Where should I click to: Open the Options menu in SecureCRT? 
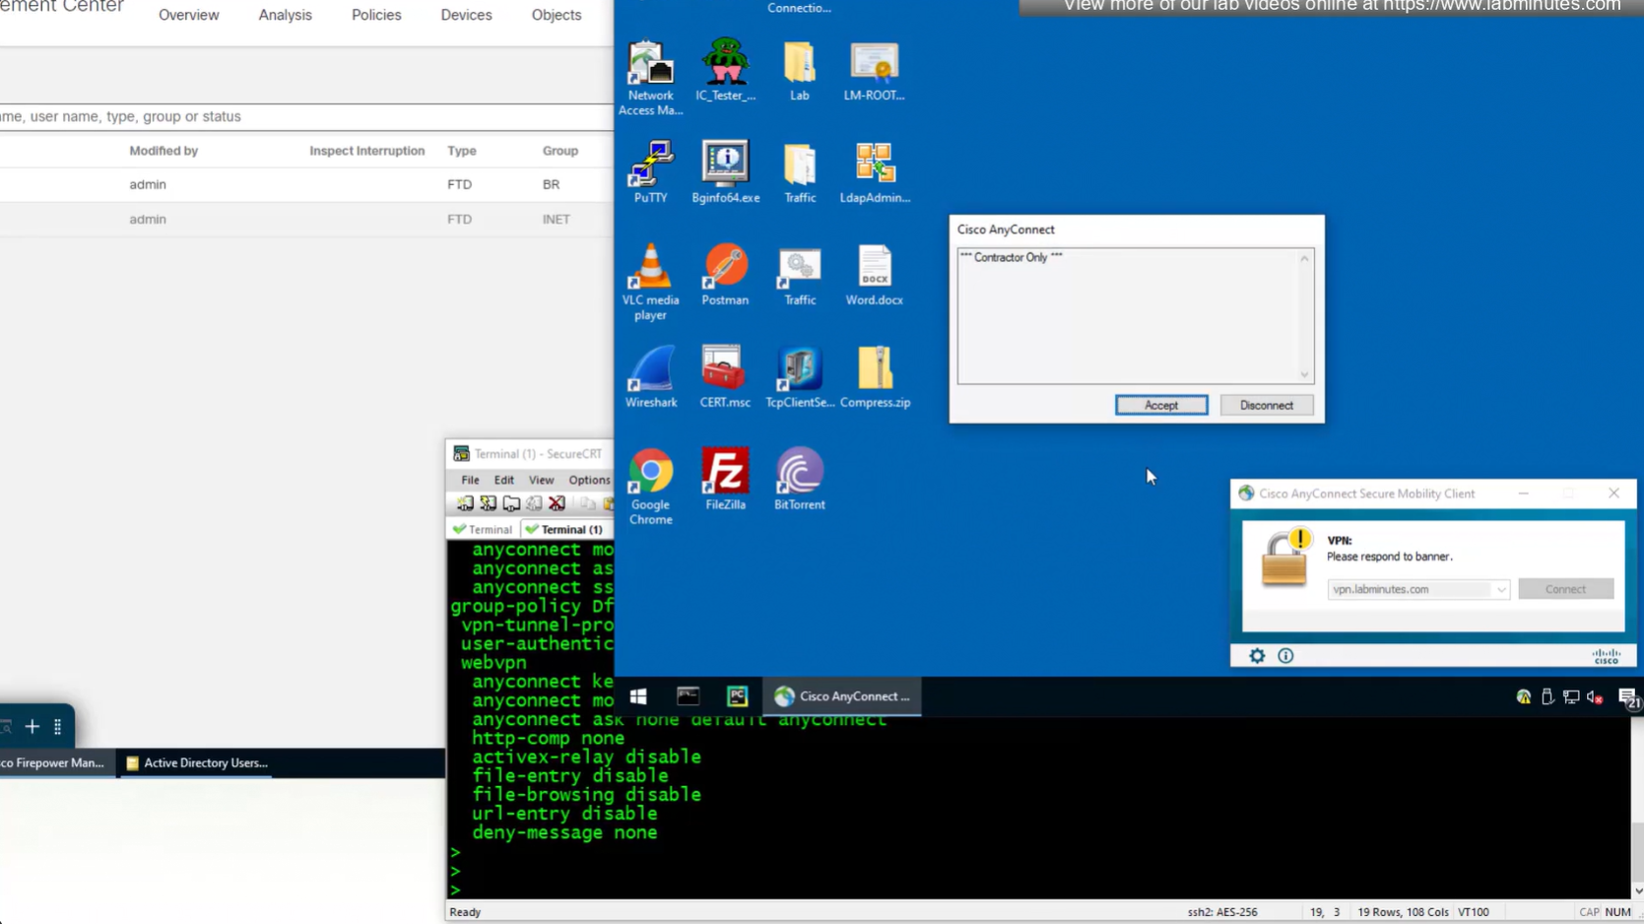(x=589, y=480)
